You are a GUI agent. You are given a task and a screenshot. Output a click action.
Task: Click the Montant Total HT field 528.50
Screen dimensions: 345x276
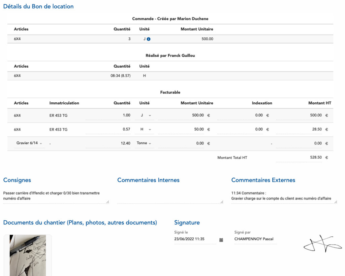[x=299, y=157]
